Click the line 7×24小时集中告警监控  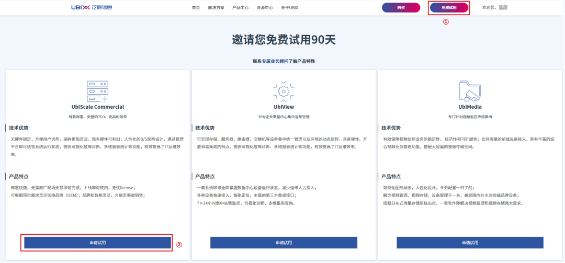[245, 203]
